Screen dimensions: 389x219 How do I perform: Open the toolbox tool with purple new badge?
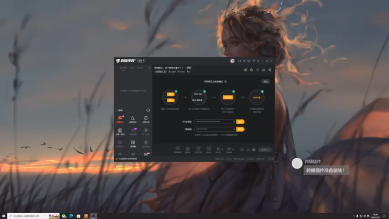pyautogui.click(x=133, y=131)
